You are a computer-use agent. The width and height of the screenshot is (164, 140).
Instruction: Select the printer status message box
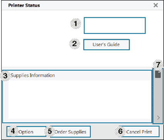pyautogui.click(x=115, y=26)
